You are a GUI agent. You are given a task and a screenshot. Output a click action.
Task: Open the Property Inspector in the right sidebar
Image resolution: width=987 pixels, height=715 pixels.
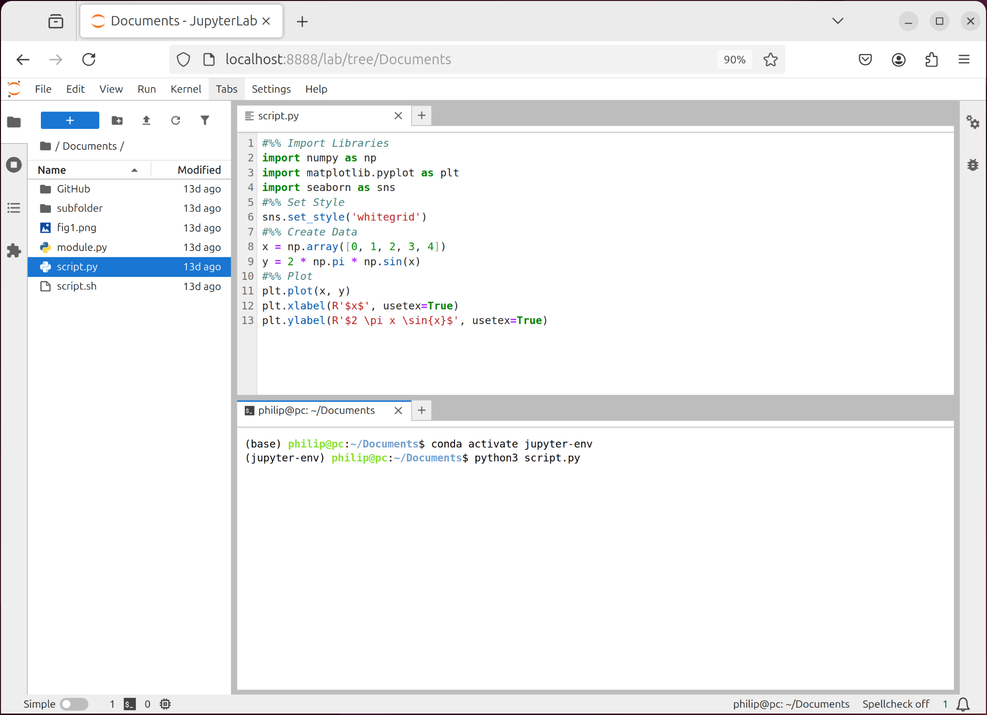point(973,122)
